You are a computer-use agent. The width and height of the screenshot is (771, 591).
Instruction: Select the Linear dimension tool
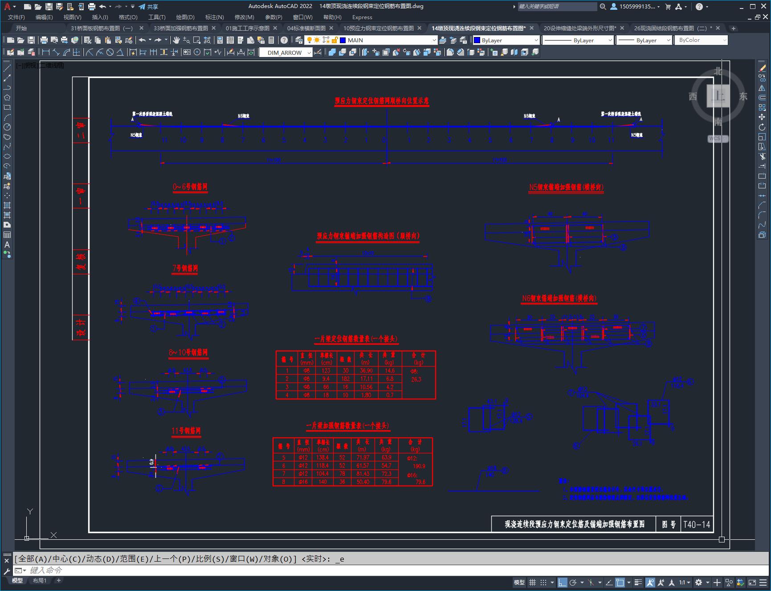[x=46, y=52]
